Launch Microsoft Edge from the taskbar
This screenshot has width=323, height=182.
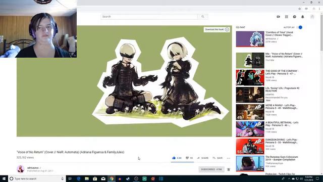click(x=79, y=178)
